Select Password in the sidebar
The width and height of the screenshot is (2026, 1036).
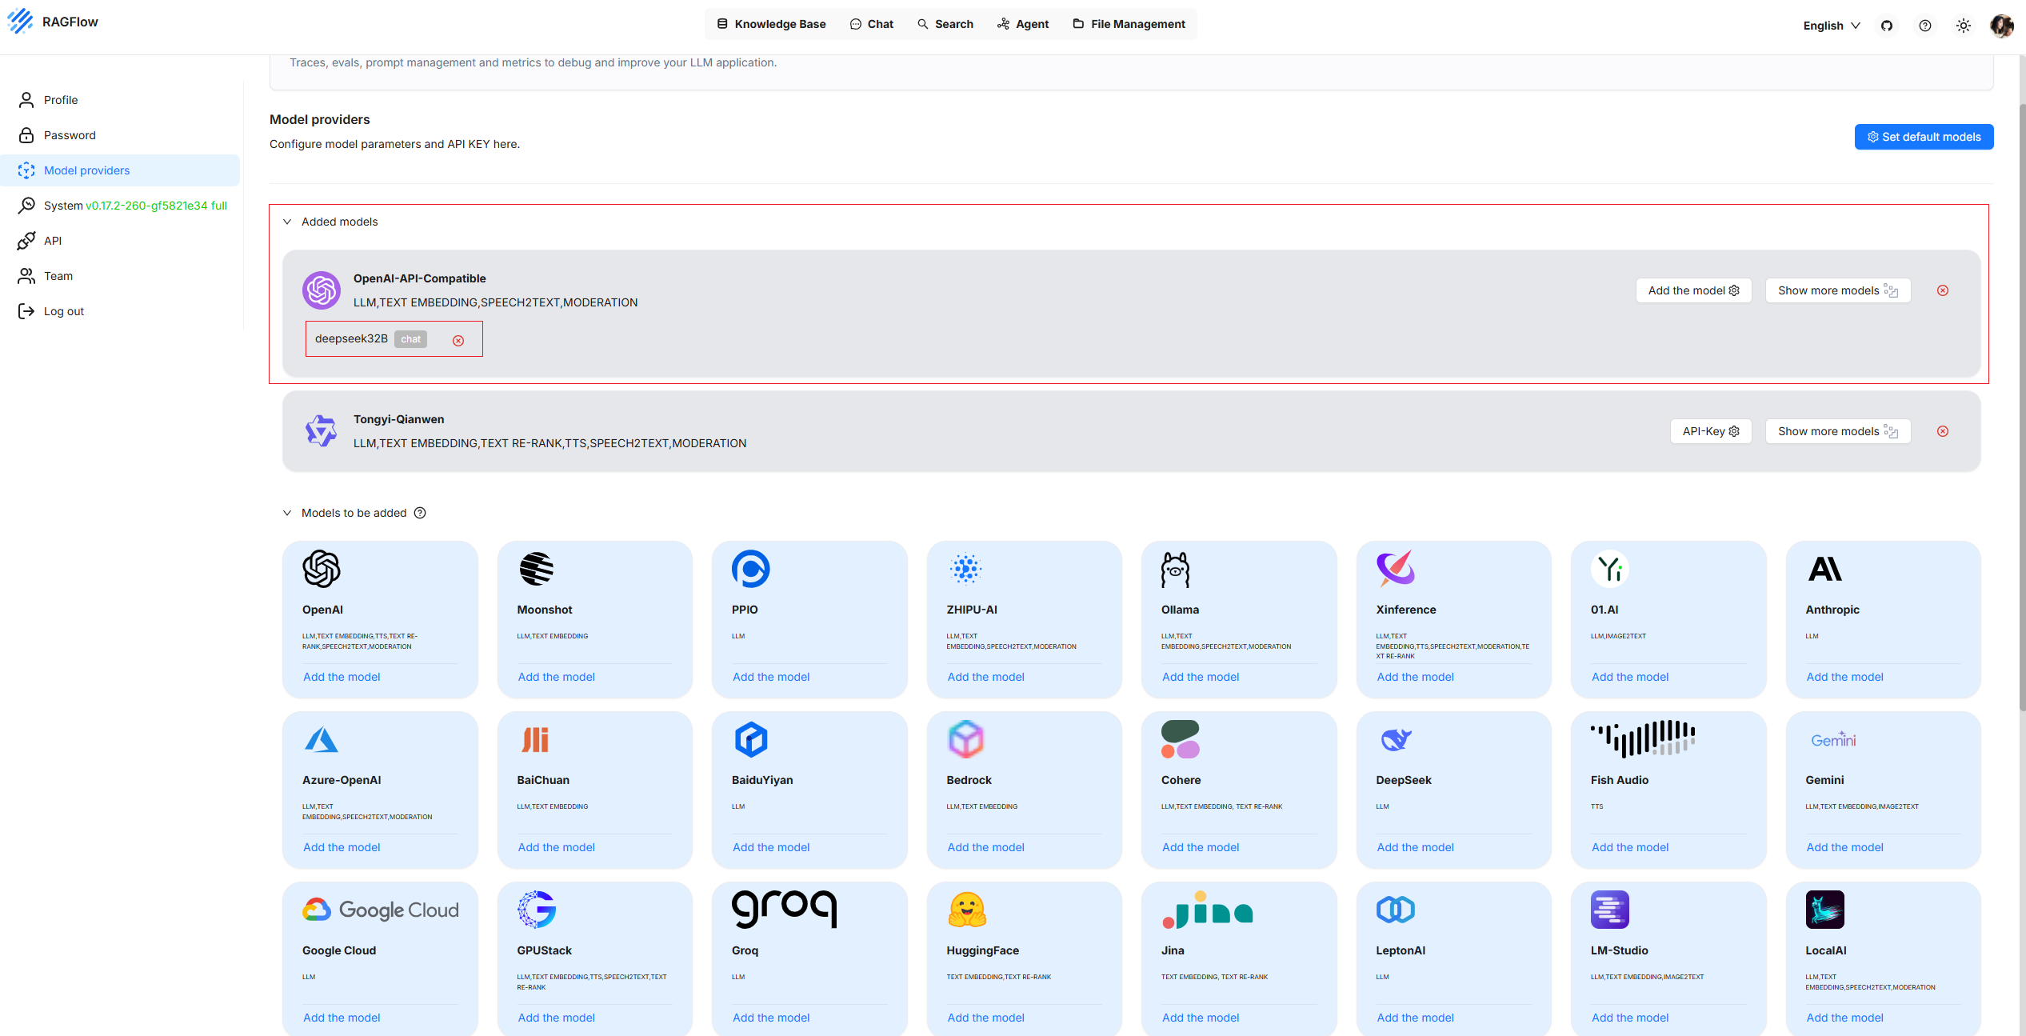(x=120, y=135)
